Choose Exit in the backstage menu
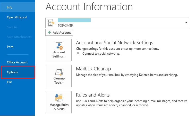196x117 pixels. click(x=18, y=82)
